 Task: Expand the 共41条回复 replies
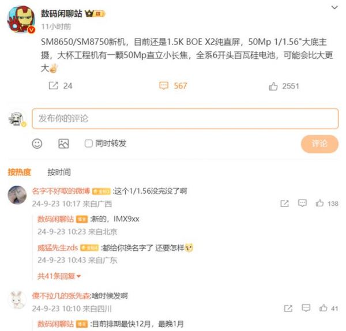59,276
